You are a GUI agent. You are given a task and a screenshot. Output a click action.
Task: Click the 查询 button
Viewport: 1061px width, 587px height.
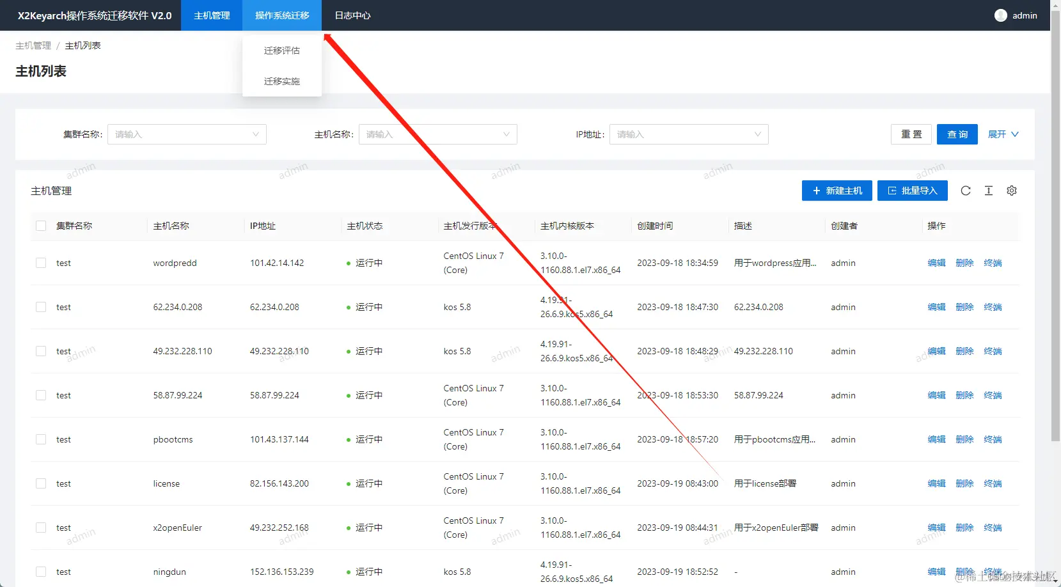point(957,134)
